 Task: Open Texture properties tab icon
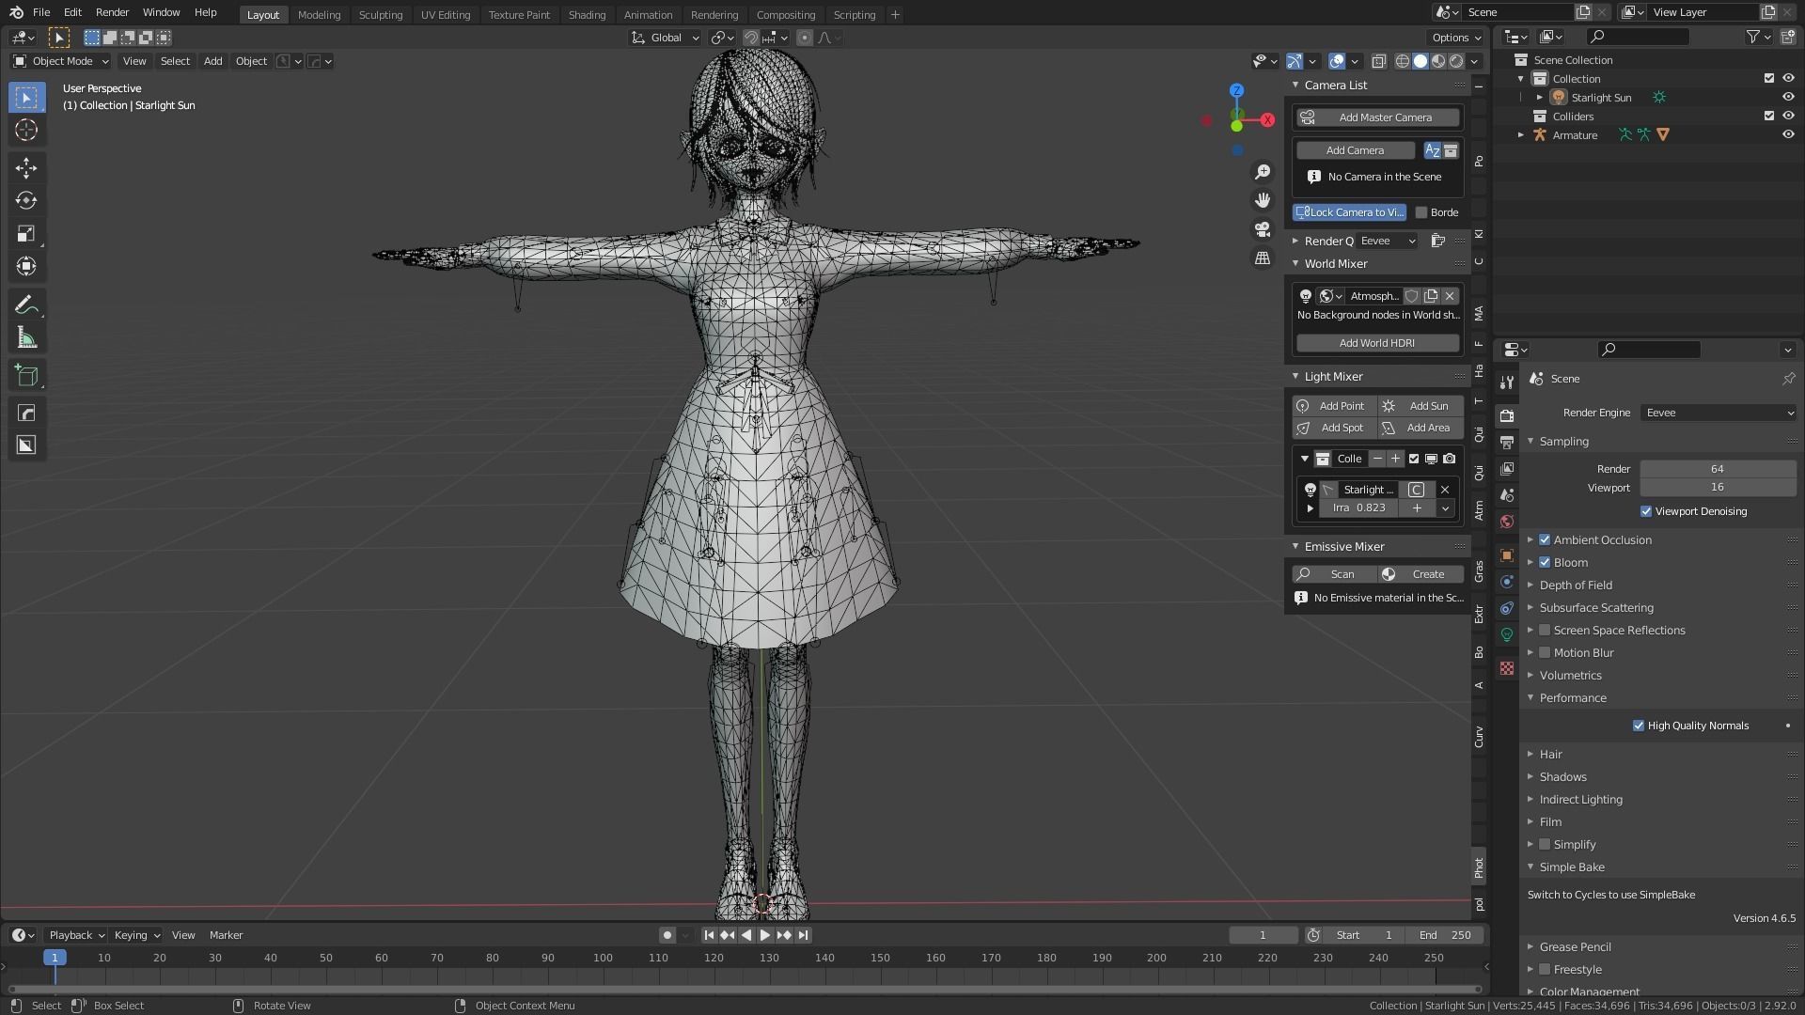click(1507, 668)
